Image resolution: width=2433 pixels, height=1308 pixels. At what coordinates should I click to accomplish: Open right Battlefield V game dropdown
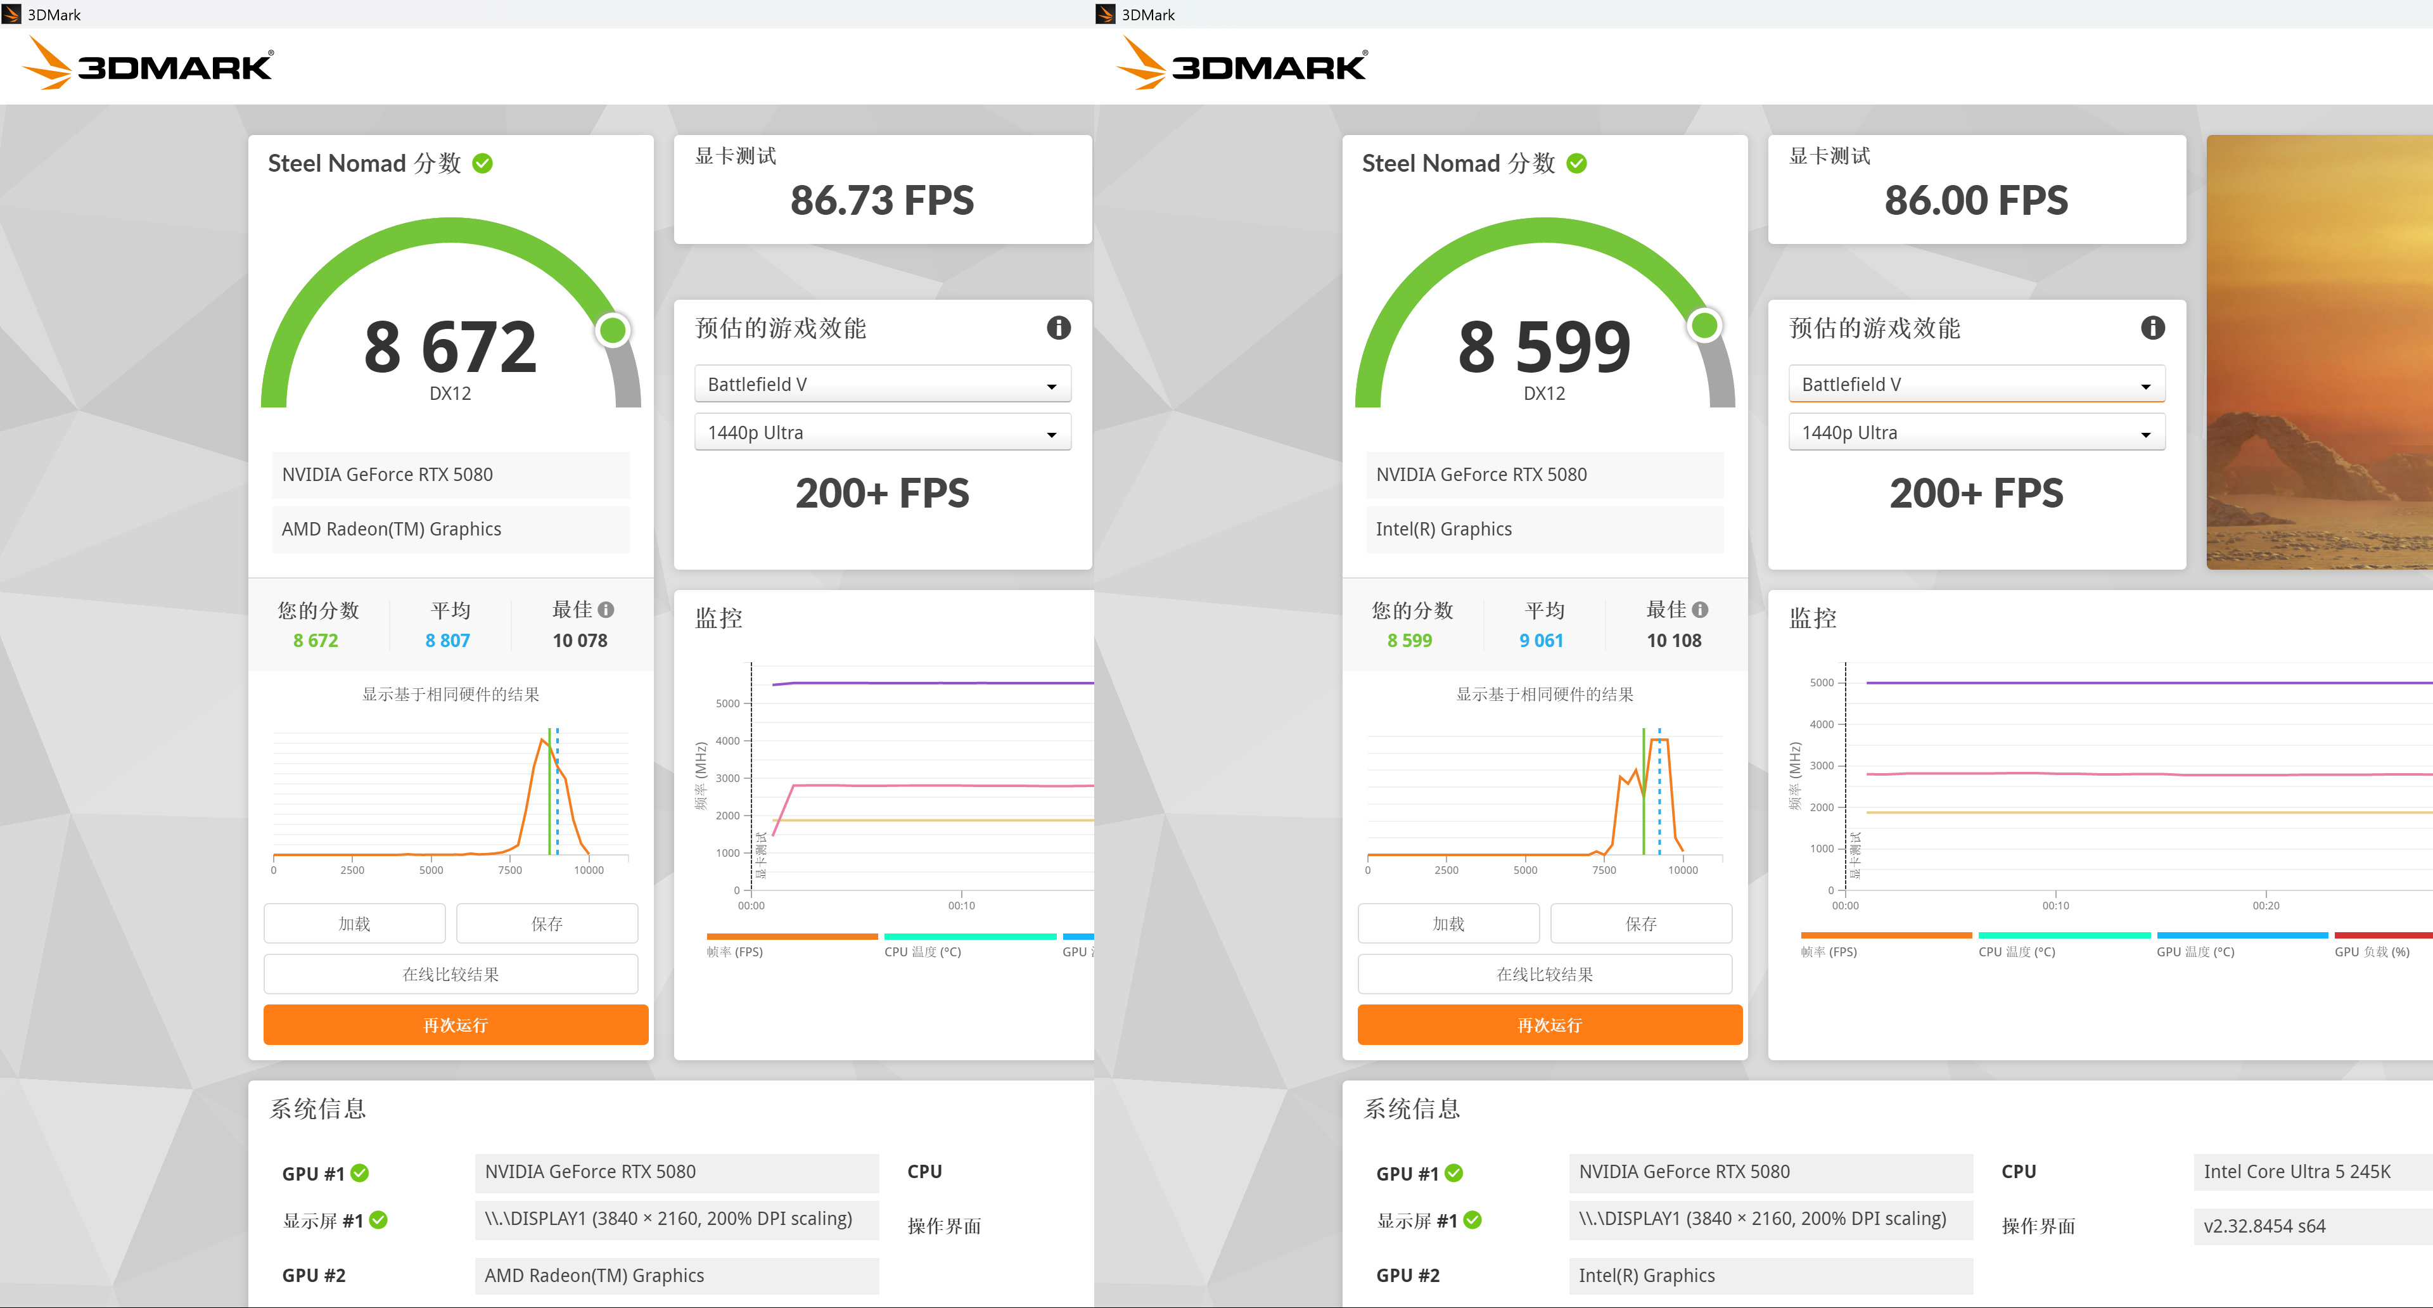coord(1976,385)
